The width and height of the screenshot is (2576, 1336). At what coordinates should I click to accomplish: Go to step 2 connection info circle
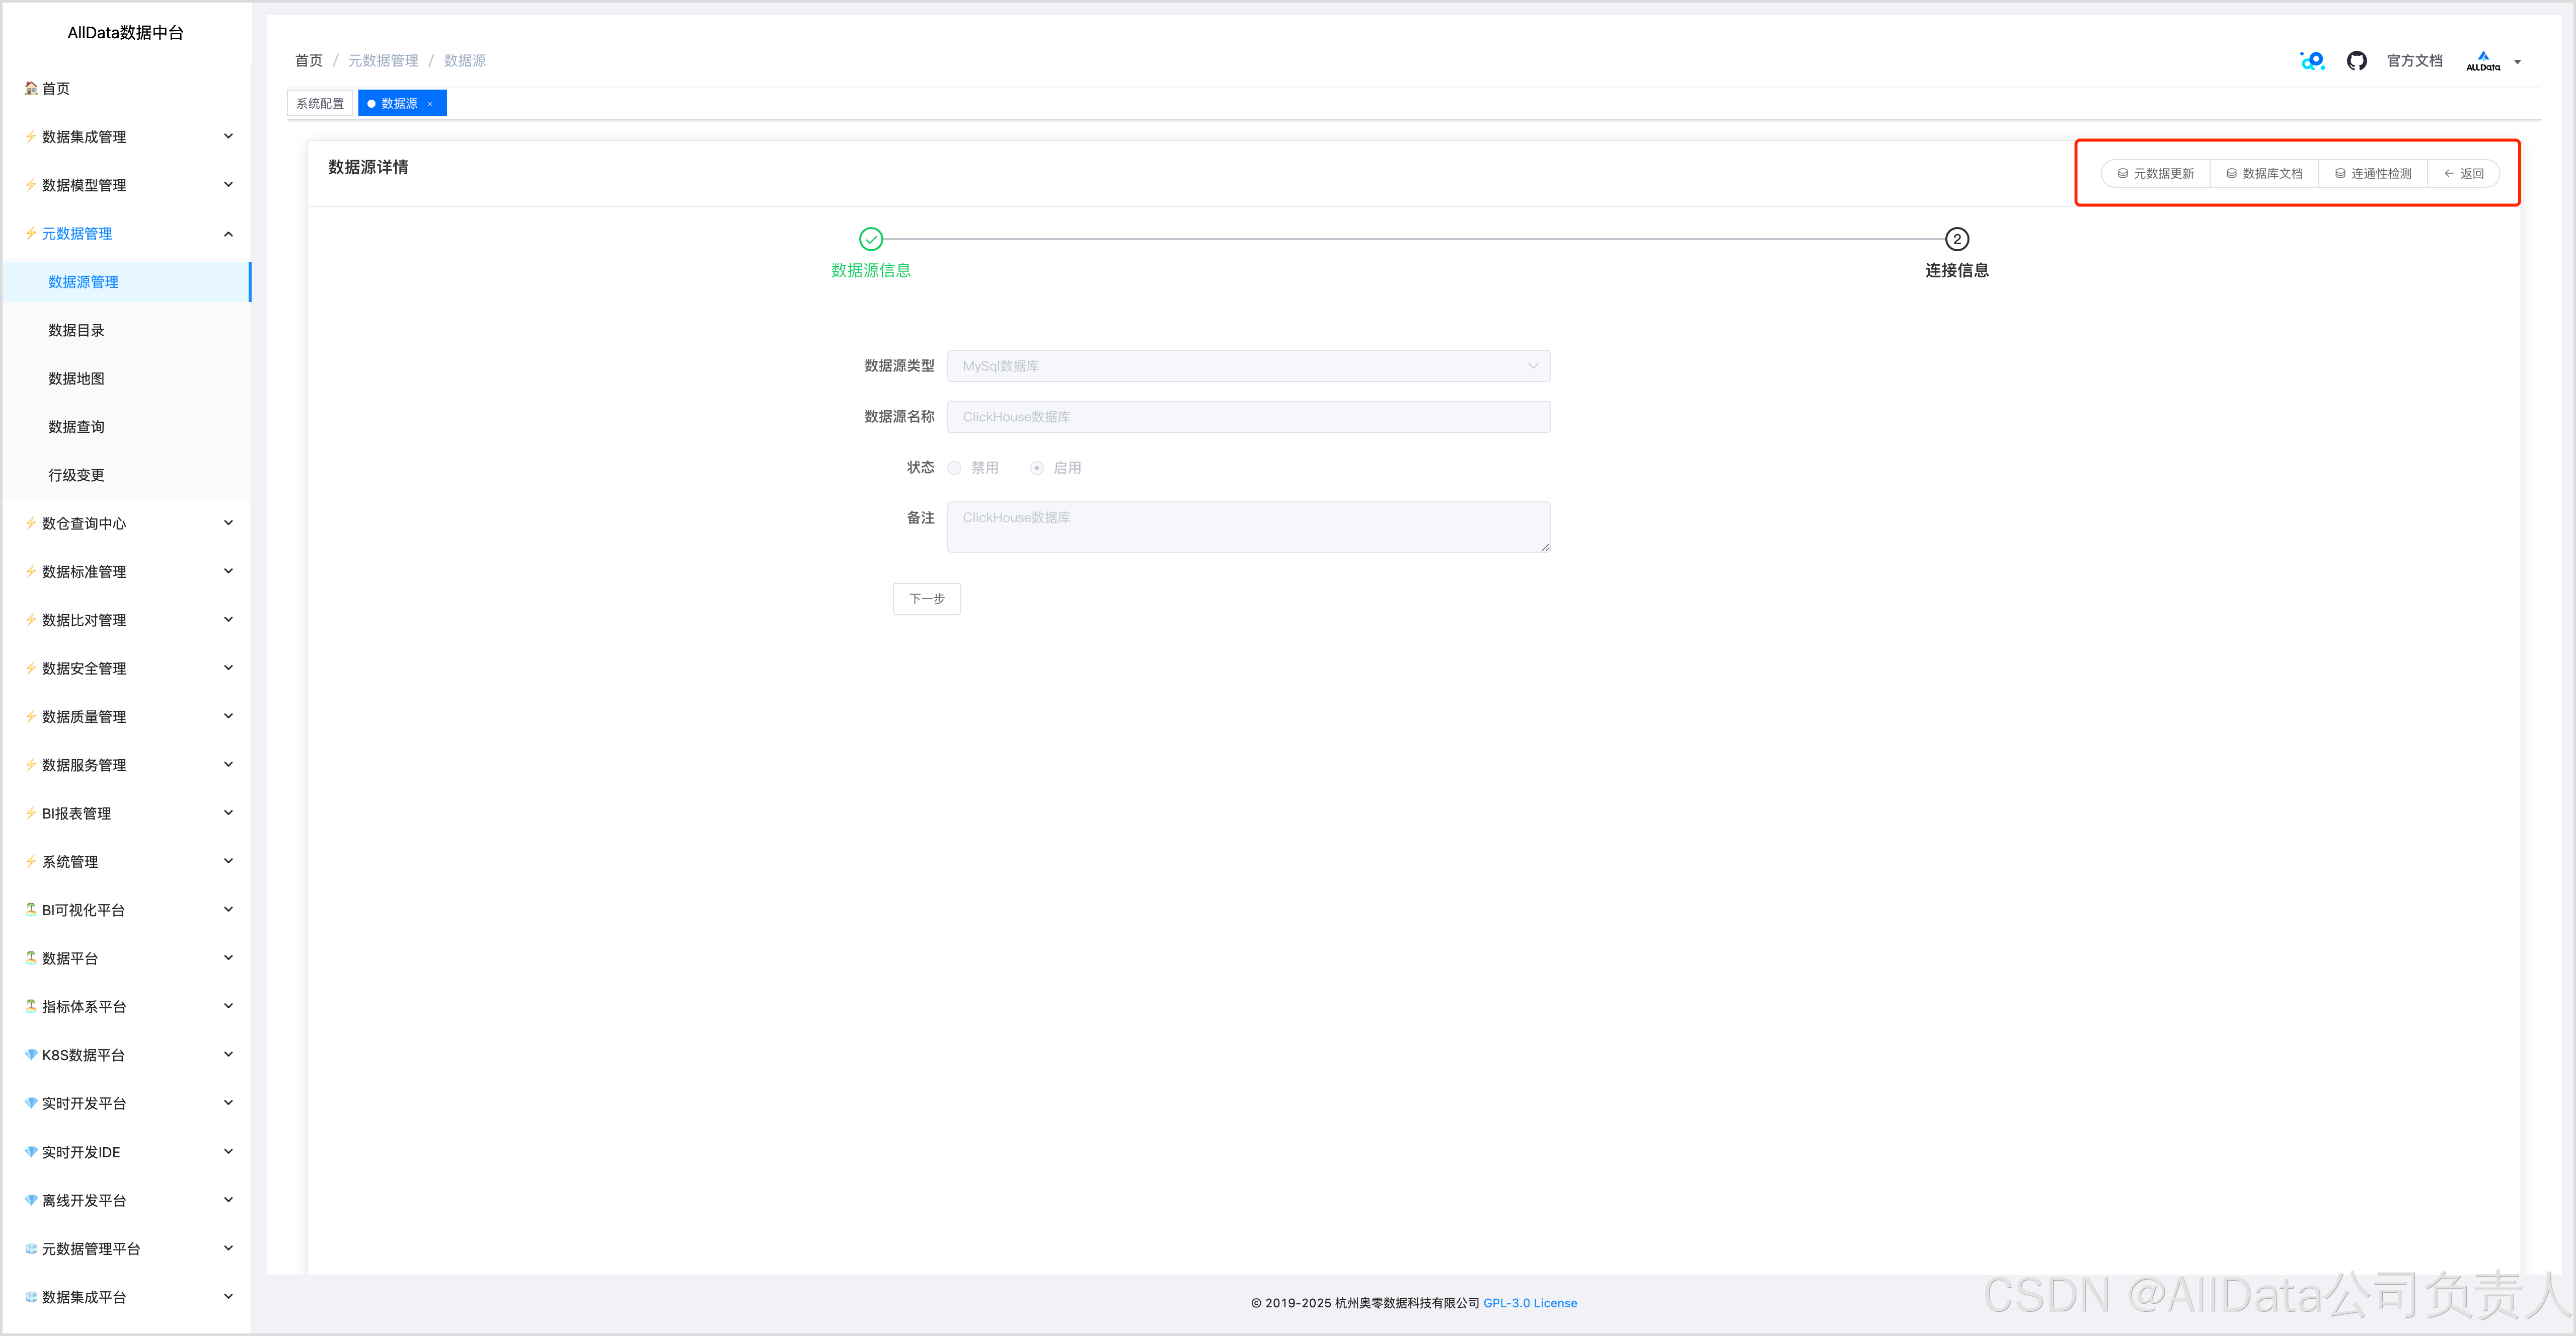tap(1956, 239)
